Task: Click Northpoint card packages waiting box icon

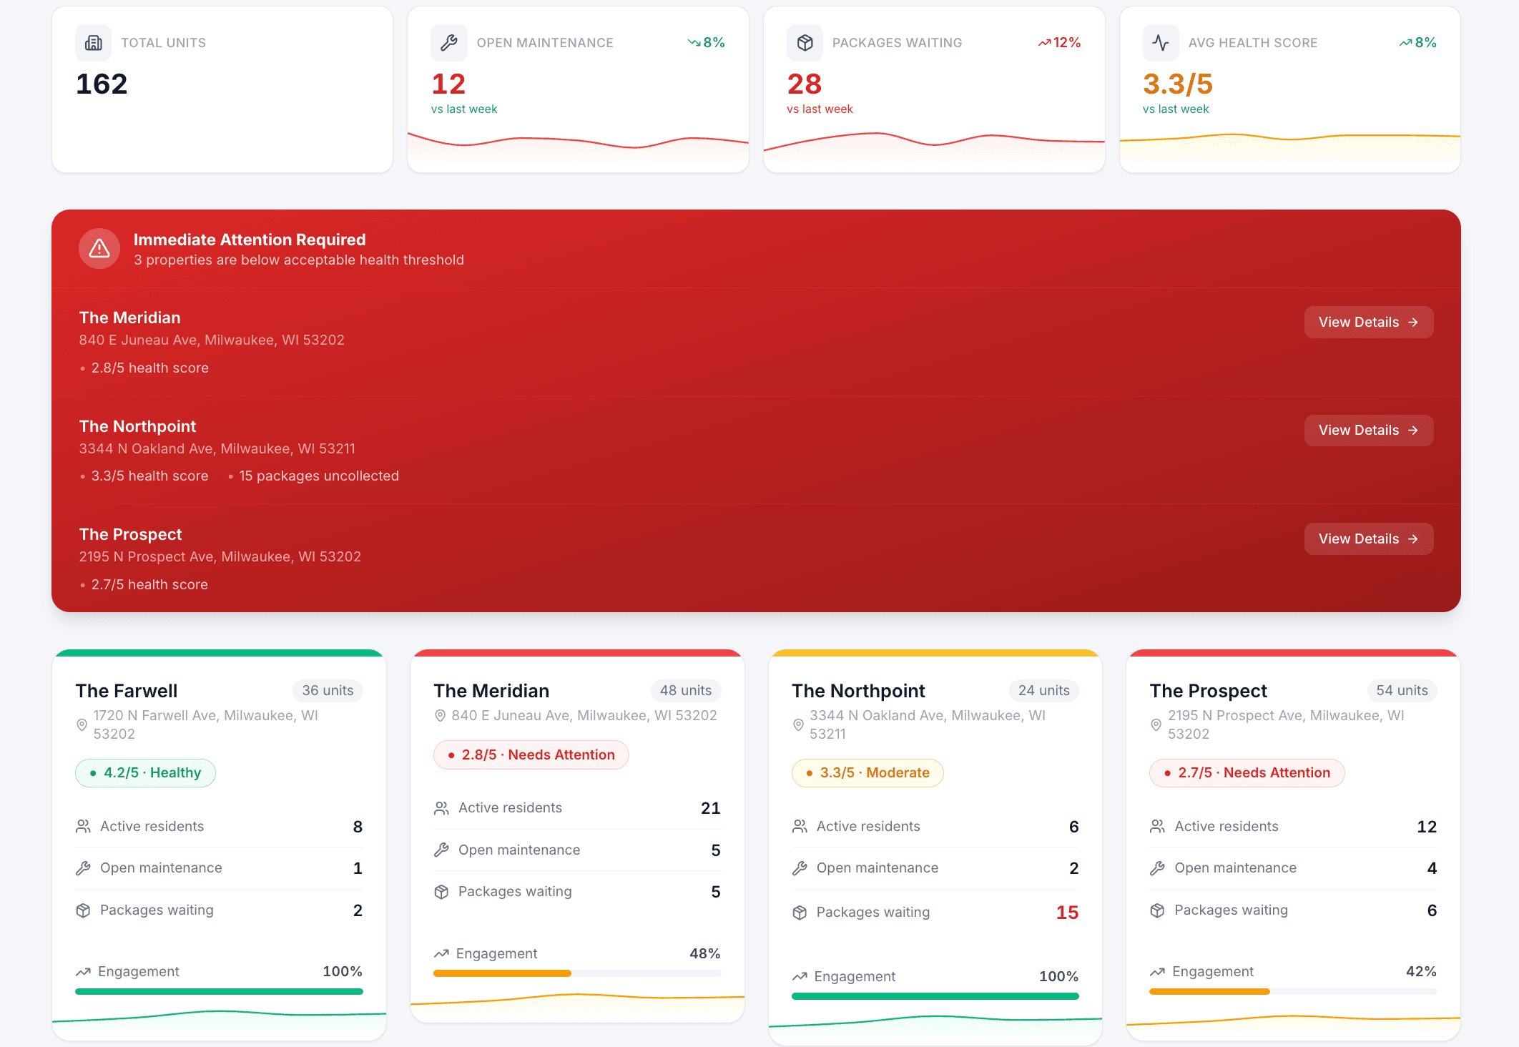Action: click(800, 913)
